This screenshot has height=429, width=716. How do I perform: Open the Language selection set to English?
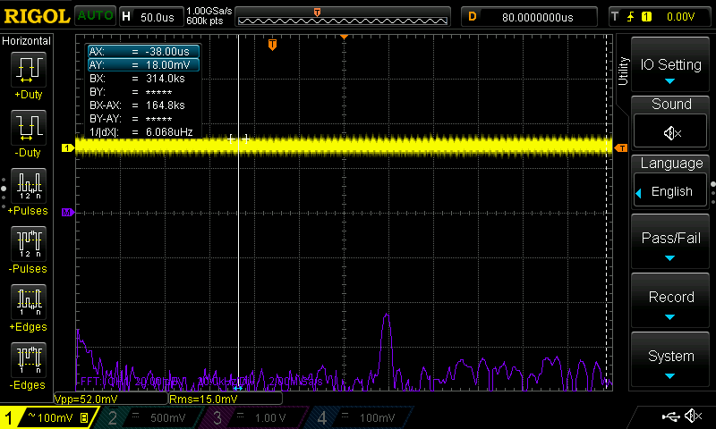671,191
